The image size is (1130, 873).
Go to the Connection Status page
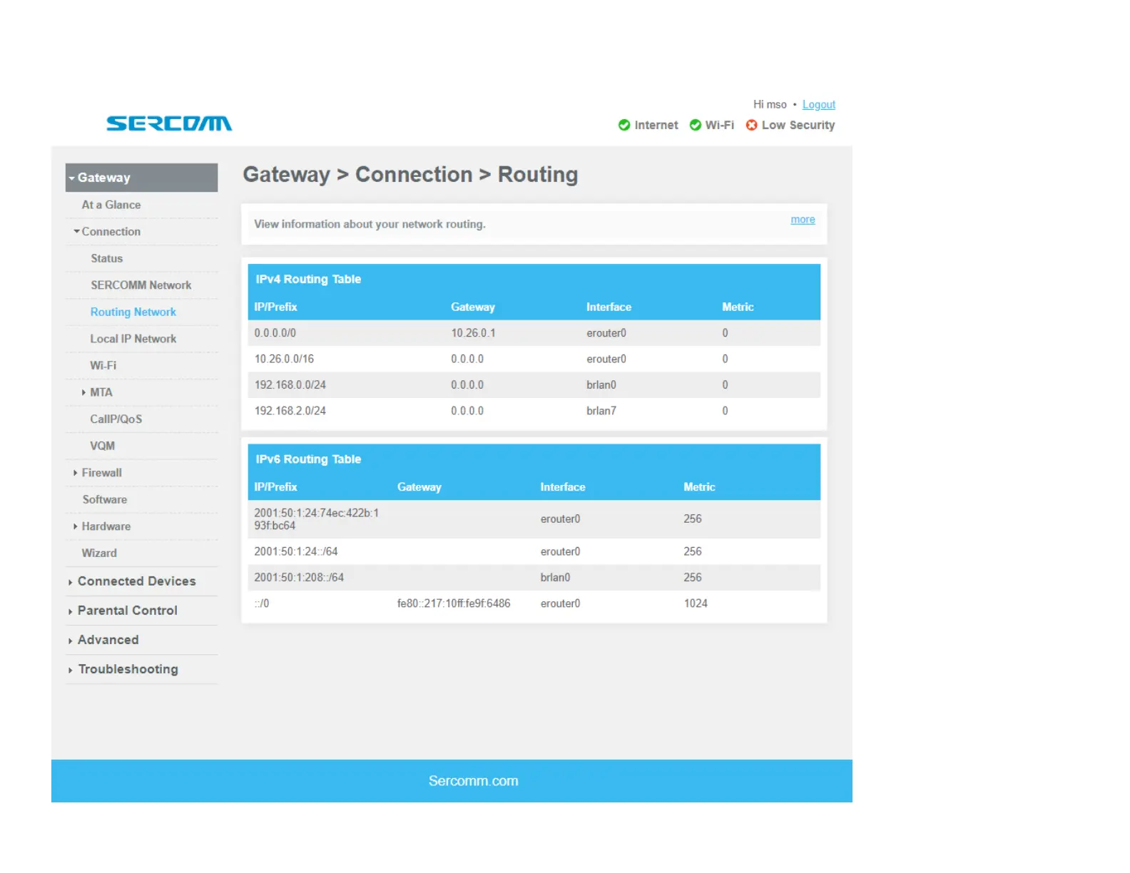coord(106,258)
